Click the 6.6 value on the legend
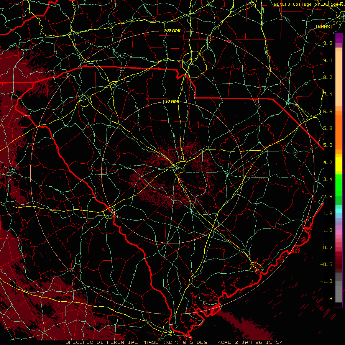Image resolution: width=345 pixels, height=345 pixels. (x=328, y=111)
